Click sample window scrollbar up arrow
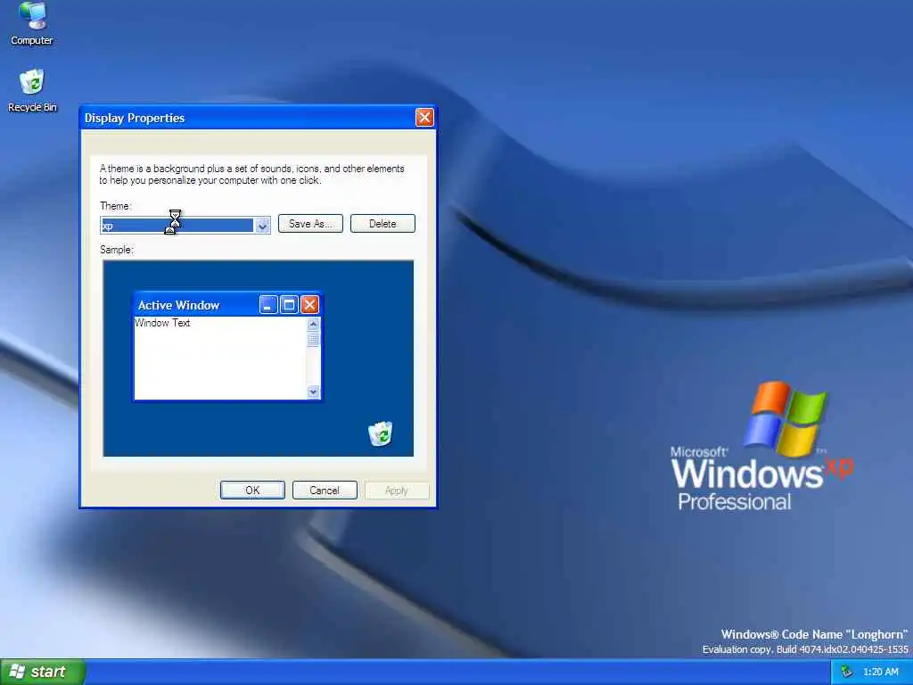913x685 pixels. pyautogui.click(x=313, y=324)
